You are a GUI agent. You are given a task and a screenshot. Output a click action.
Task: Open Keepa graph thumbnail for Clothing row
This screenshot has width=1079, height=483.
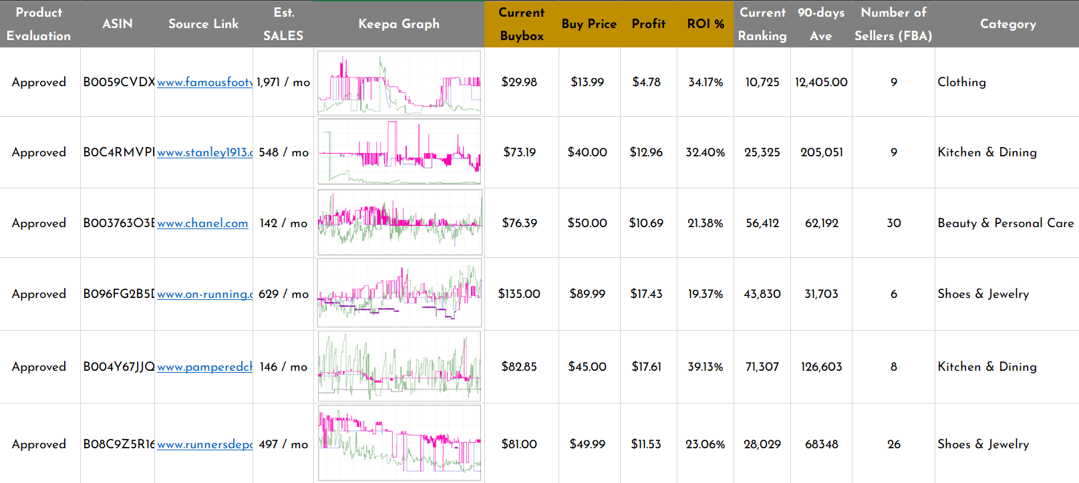399,83
